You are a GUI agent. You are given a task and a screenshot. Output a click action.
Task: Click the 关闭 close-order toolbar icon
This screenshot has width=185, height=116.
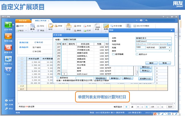pyautogui.click(x=85, y=26)
